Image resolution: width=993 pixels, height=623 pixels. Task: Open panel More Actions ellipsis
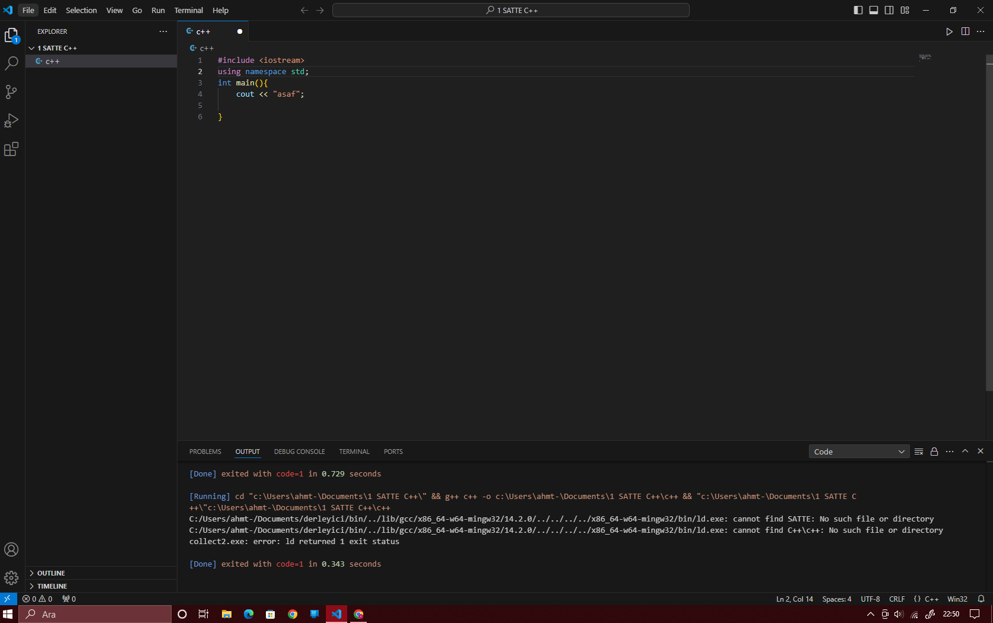(950, 452)
